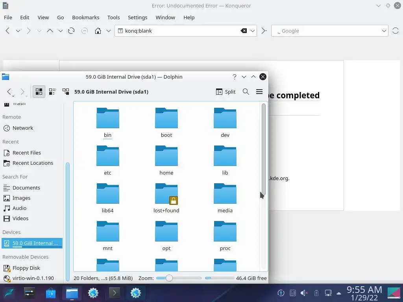Expand home button dropdown arrow
The width and height of the screenshot is (403, 302).
tap(109, 31)
